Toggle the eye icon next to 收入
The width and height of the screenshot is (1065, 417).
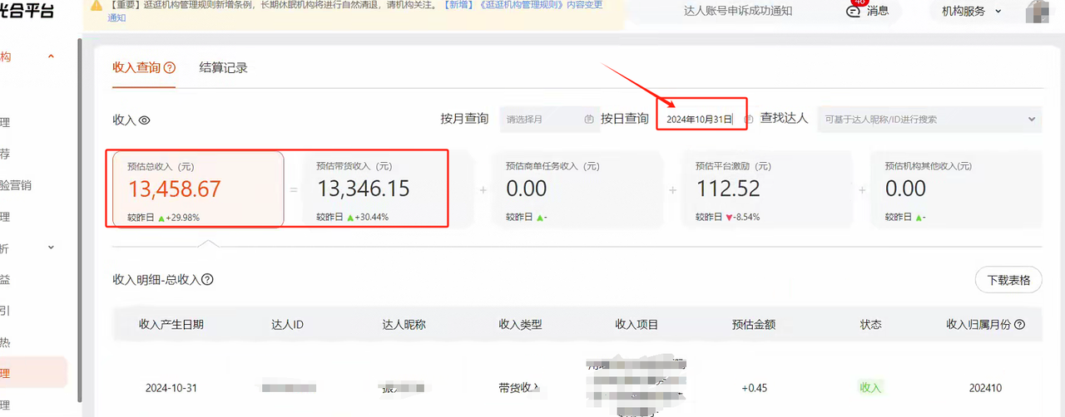point(145,120)
